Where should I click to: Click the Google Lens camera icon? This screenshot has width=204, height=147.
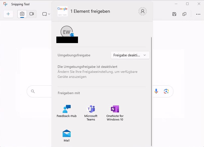coord(166,91)
